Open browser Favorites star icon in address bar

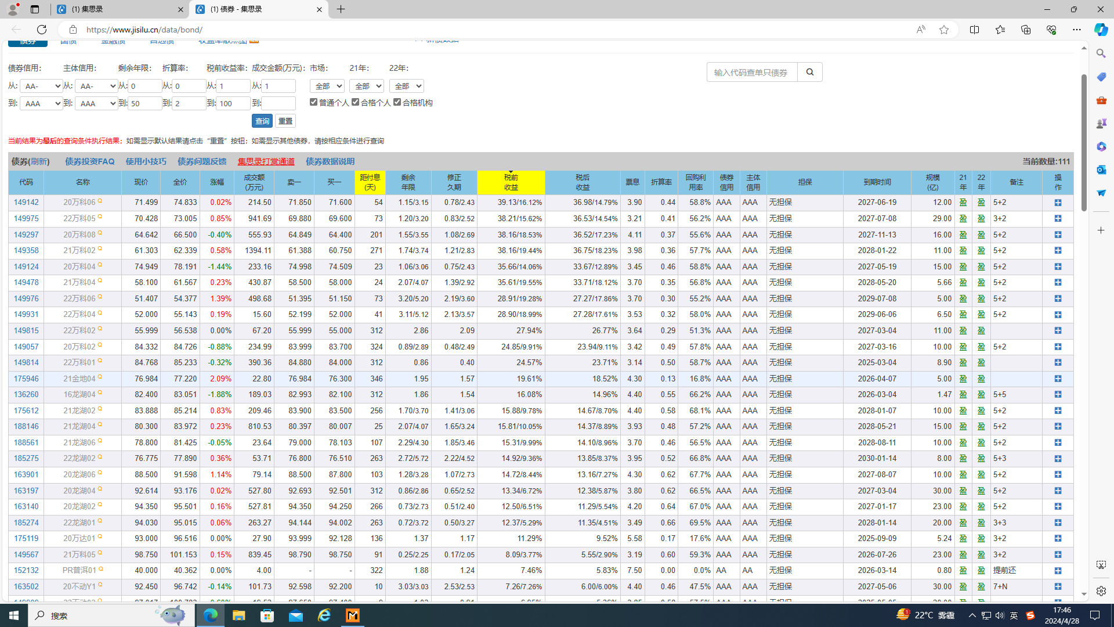point(944,30)
